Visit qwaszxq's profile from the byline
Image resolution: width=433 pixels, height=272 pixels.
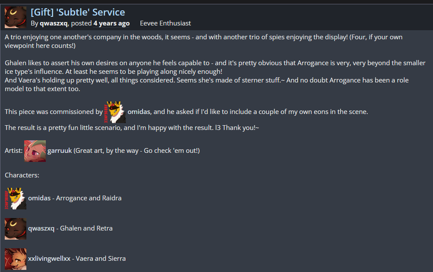pos(54,23)
